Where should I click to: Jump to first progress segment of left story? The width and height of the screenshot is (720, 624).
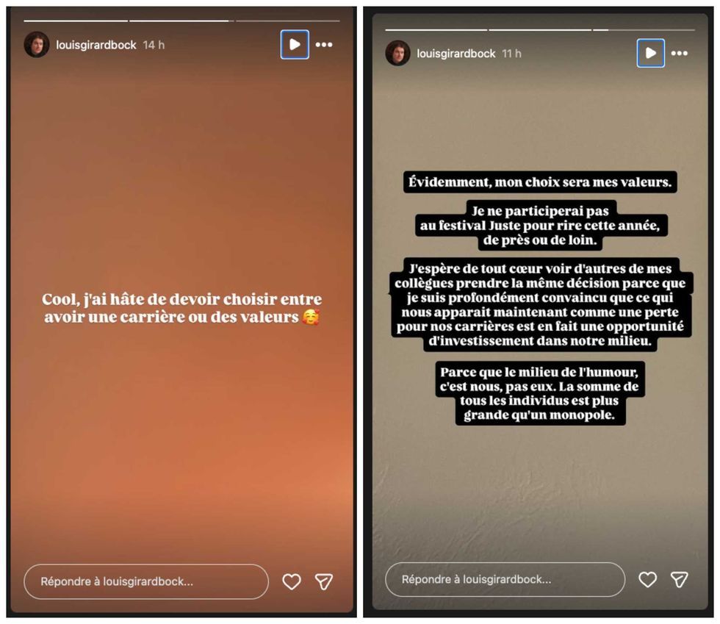click(x=76, y=21)
